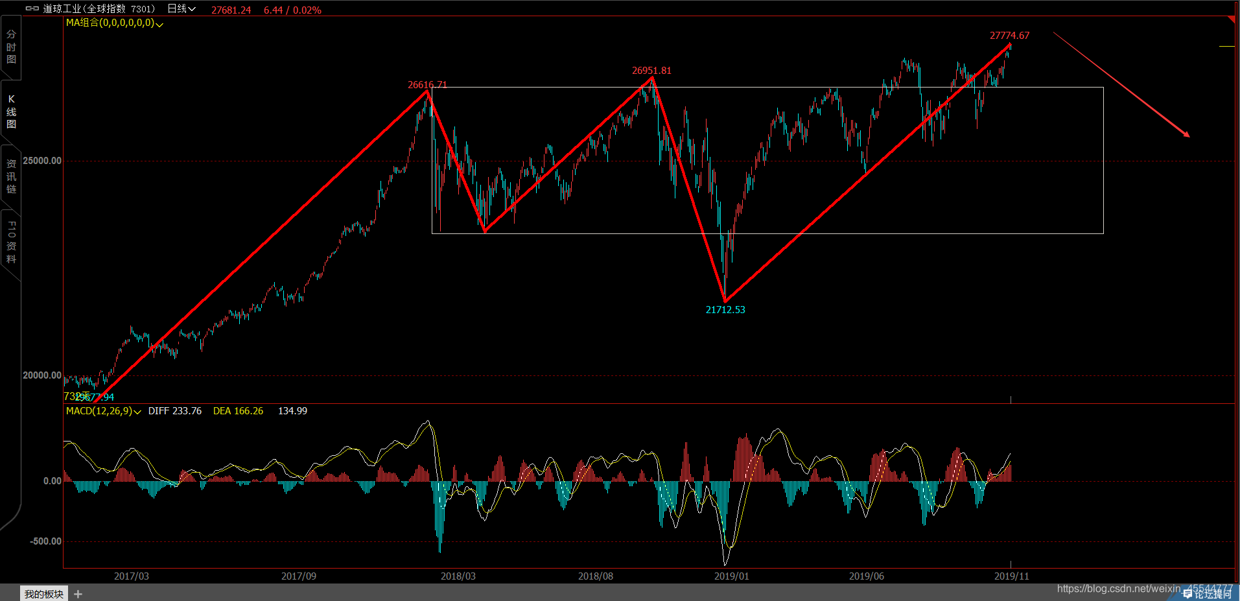The image size is (1240, 601).
Task: Select the K线图 side tab
Action: 11,112
